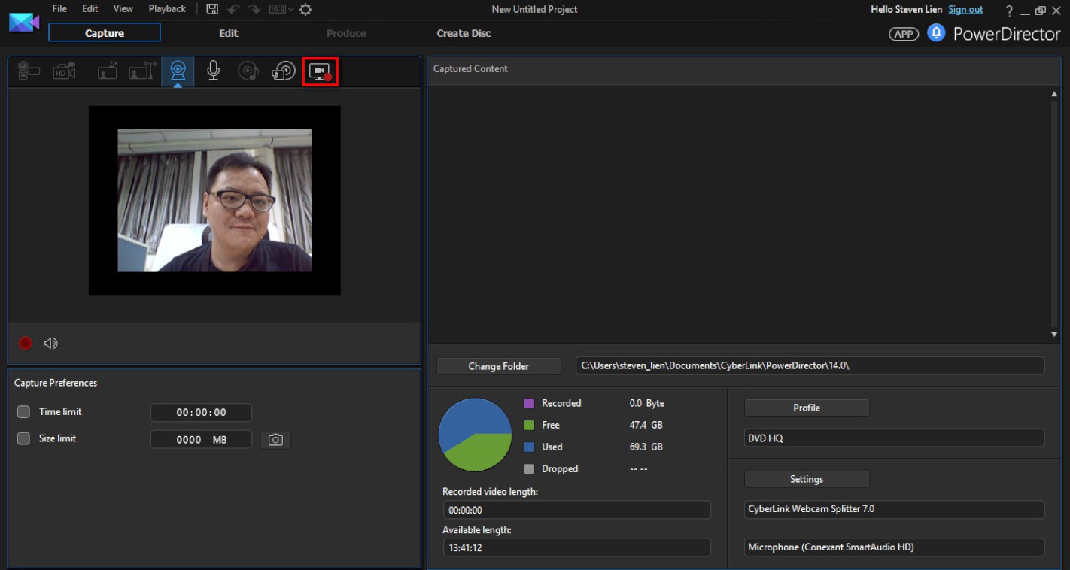This screenshot has width=1070, height=570.
Task: Click the capture Settings button
Action: tap(807, 479)
